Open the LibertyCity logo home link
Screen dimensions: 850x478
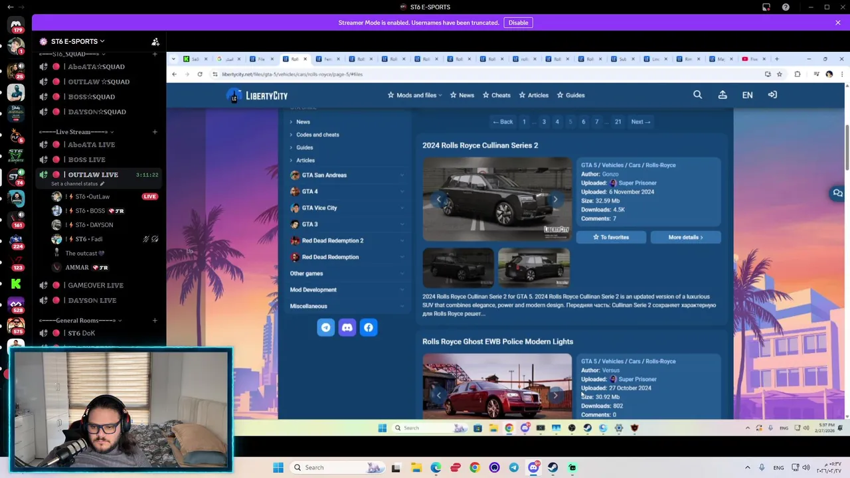tap(257, 96)
